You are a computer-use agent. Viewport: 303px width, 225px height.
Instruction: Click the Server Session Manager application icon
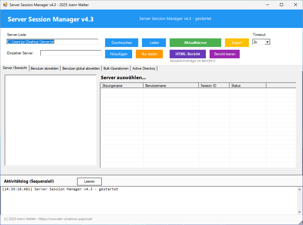pyautogui.click(x=4, y=5)
